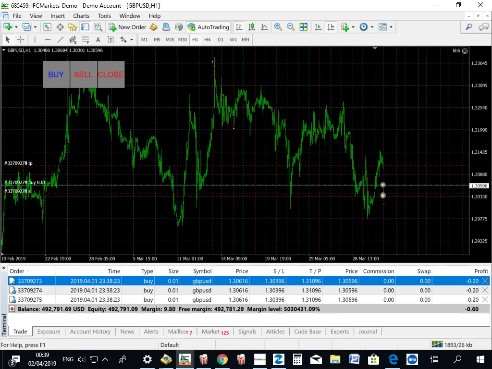Screen dimensions: 492x369
Task: Open the periodicity clock dropdown arrow
Action: pos(371,27)
